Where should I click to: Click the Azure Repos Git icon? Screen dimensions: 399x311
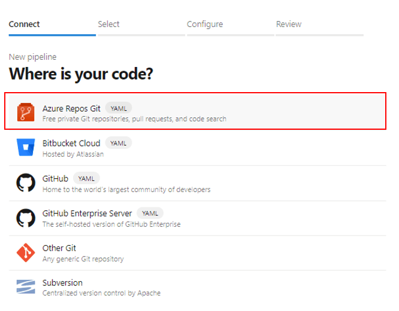[x=26, y=112]
